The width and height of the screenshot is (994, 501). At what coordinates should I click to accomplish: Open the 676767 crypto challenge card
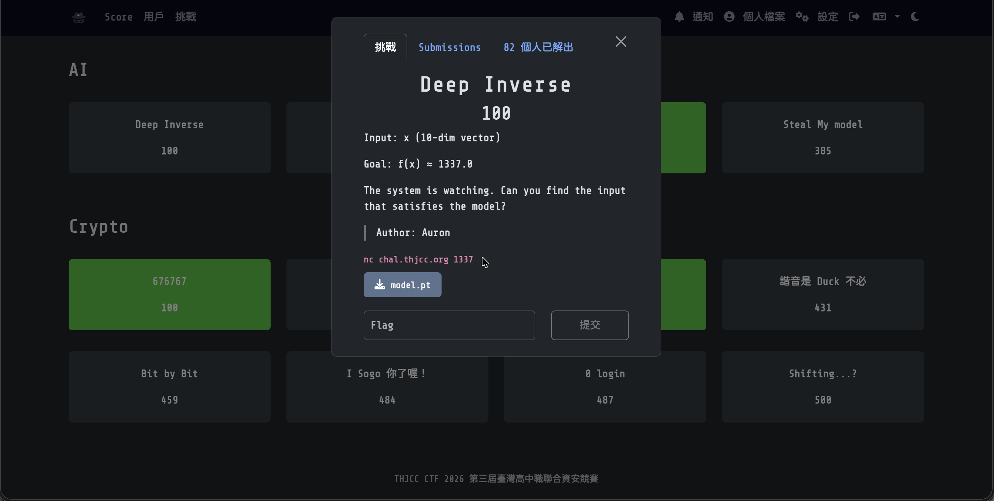pos(169,294)
